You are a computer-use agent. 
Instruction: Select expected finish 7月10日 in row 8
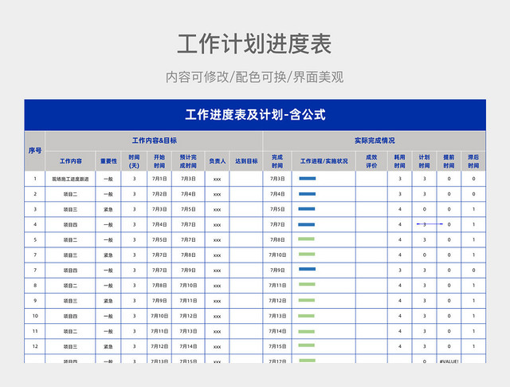click(188, 286)
